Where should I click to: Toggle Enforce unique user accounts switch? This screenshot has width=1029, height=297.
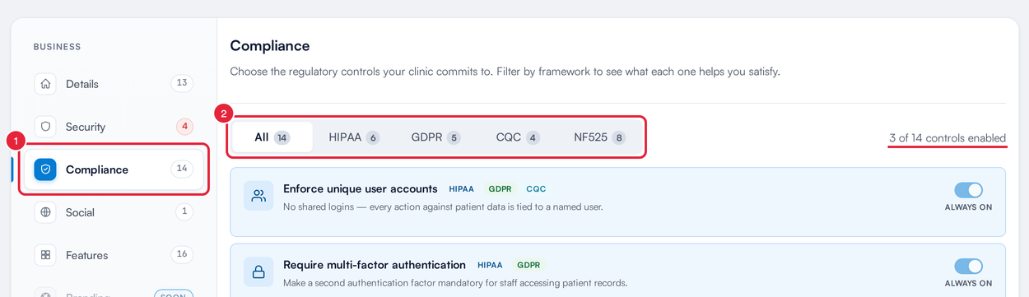pyautogui.click(x=968, y=190)
